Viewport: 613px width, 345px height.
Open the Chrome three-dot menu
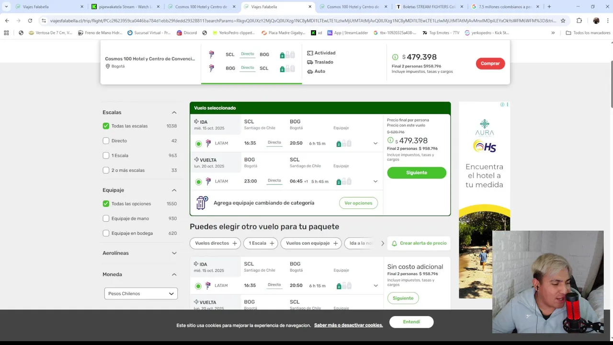pos(607,21)
